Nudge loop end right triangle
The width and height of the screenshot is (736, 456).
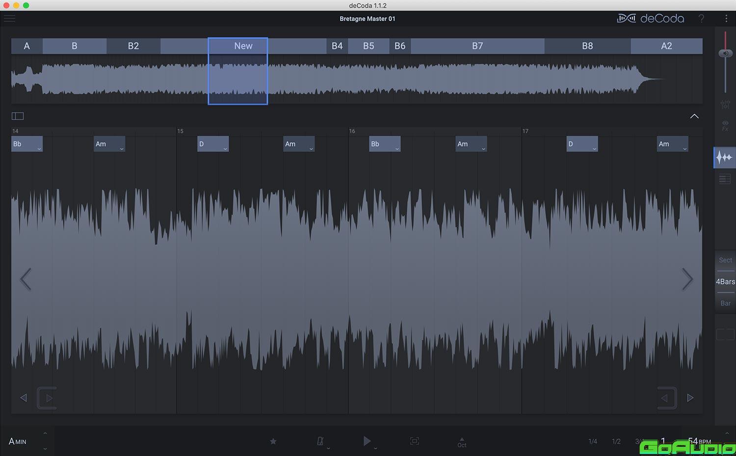point(690,398)
